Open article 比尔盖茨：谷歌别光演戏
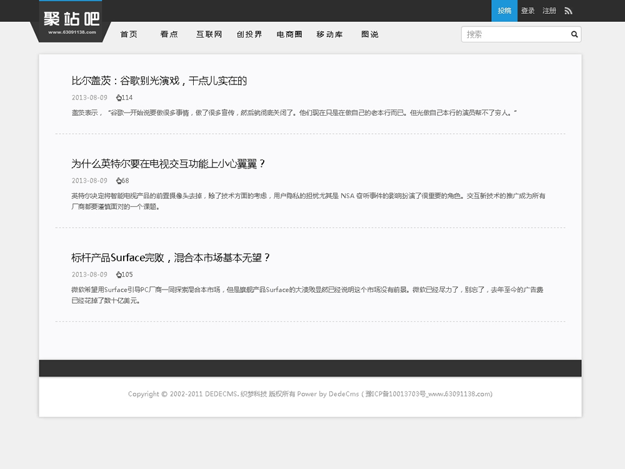625x469 pixels. pos(159,81)
